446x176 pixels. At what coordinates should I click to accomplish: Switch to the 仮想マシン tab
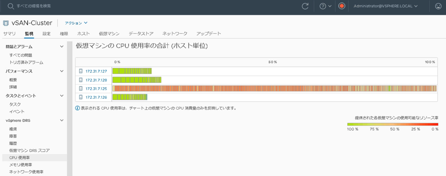coord(109,34)
